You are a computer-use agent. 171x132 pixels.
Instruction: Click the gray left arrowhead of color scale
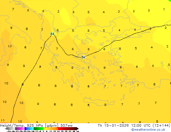coord(6,128)
